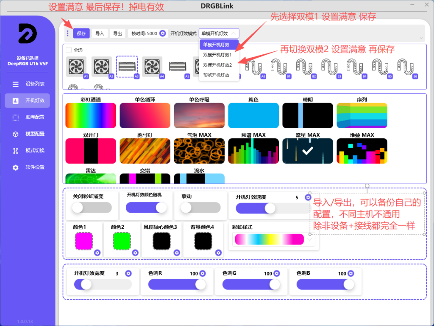Click the gear icon next to 帧时间 5000
434x326 pixels.
163,34
